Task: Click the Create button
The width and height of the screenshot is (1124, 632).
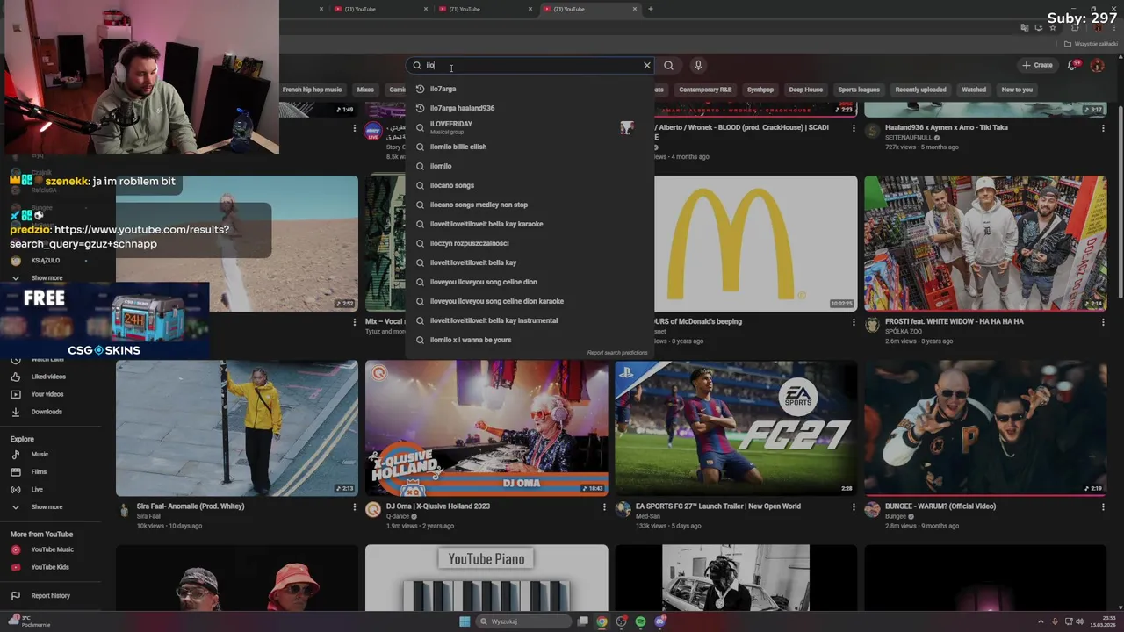Action: pyautogui.click(x=1037, y=65)
